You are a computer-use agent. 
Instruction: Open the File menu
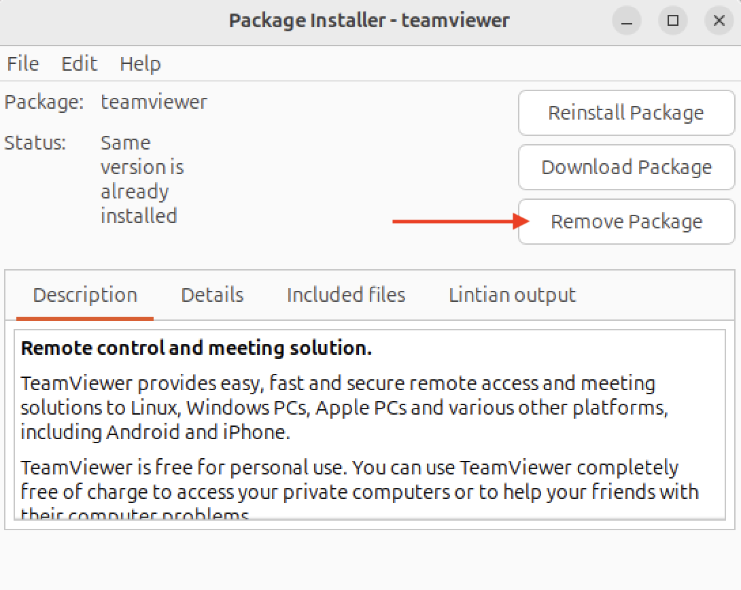click(x=22, y=63)
